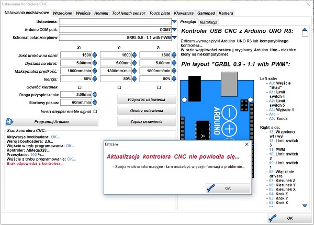Adjust the Y Maksymalna prędkość stepper
Image resolution: width=314 pixels, height=225 pixels.
[134, 71]
